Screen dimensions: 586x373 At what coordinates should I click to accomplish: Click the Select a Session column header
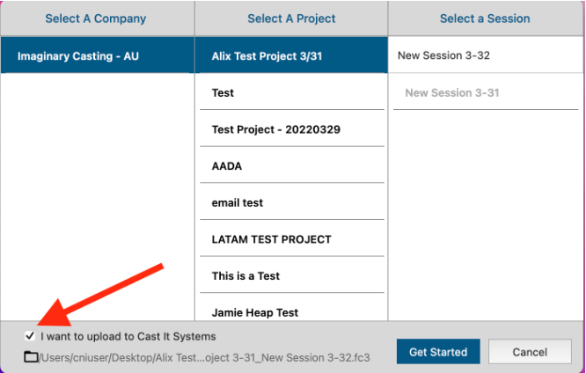point(485,18)
